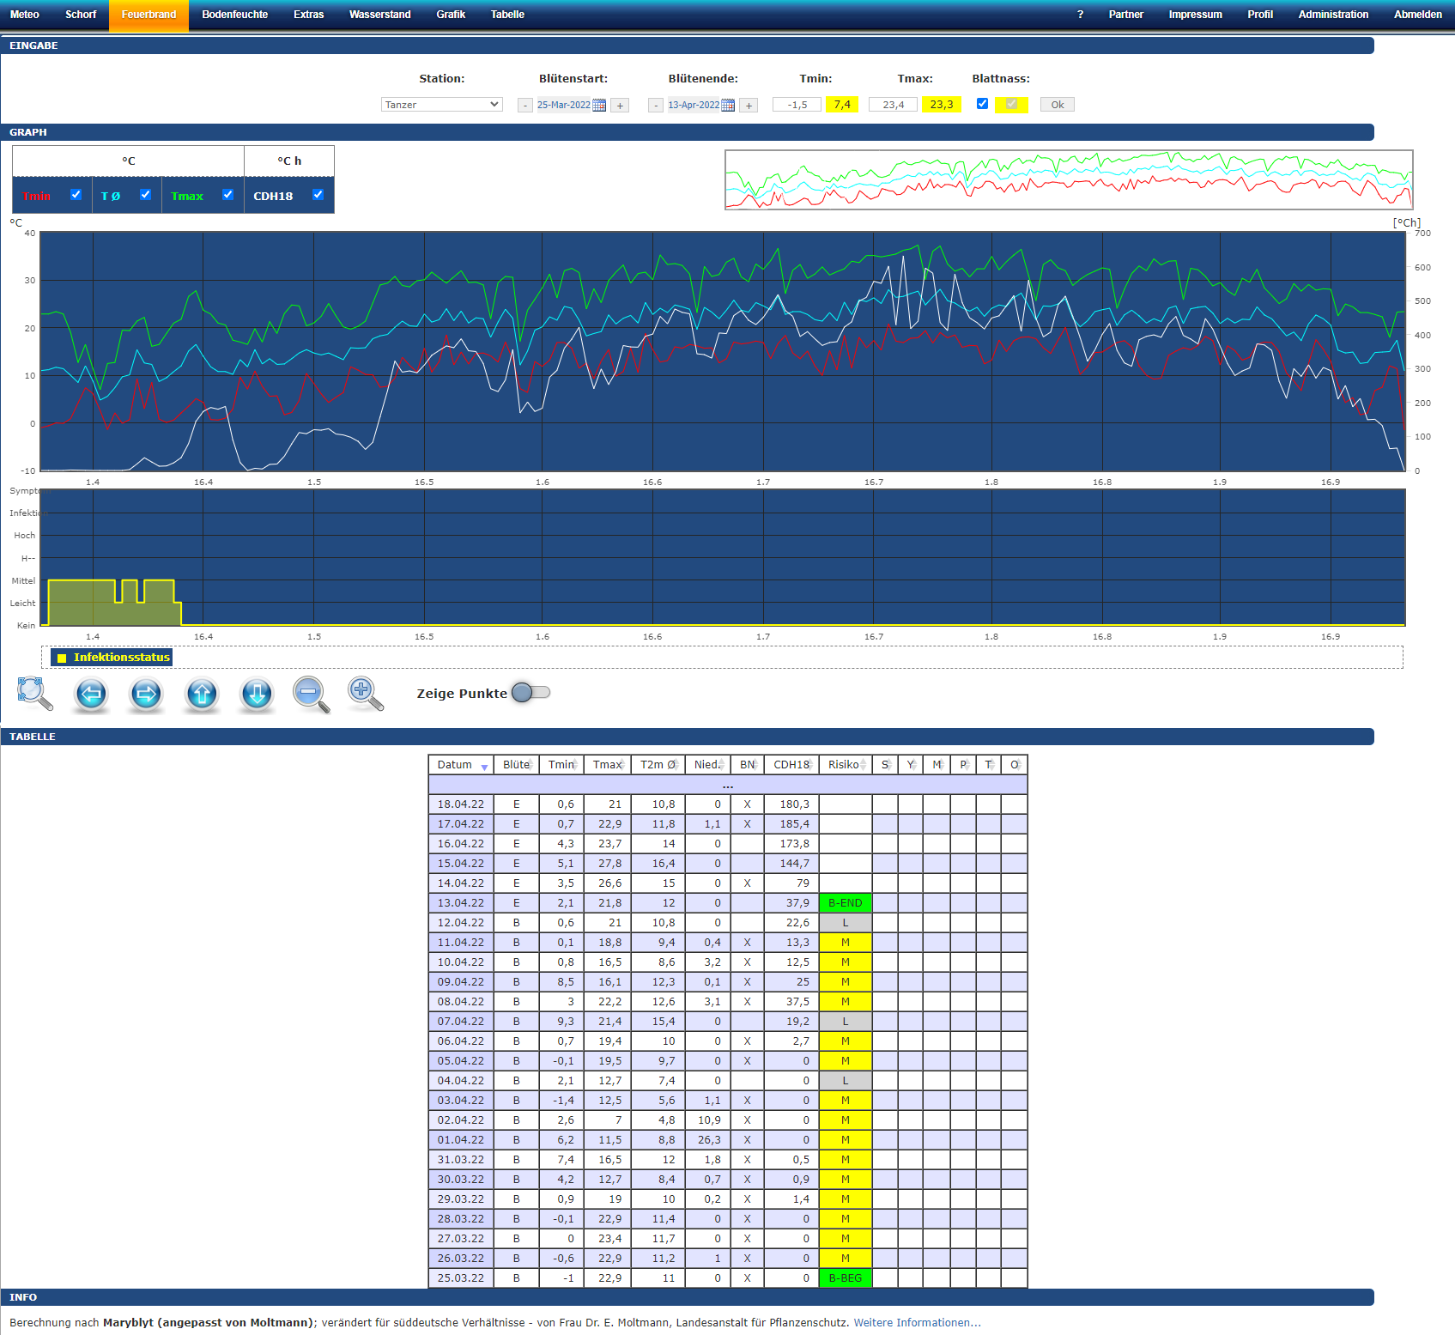Zoom in using plus magnifier icon
Image resolution: width=1455 pixels, height=1335 pixels.
coord(365,693)
